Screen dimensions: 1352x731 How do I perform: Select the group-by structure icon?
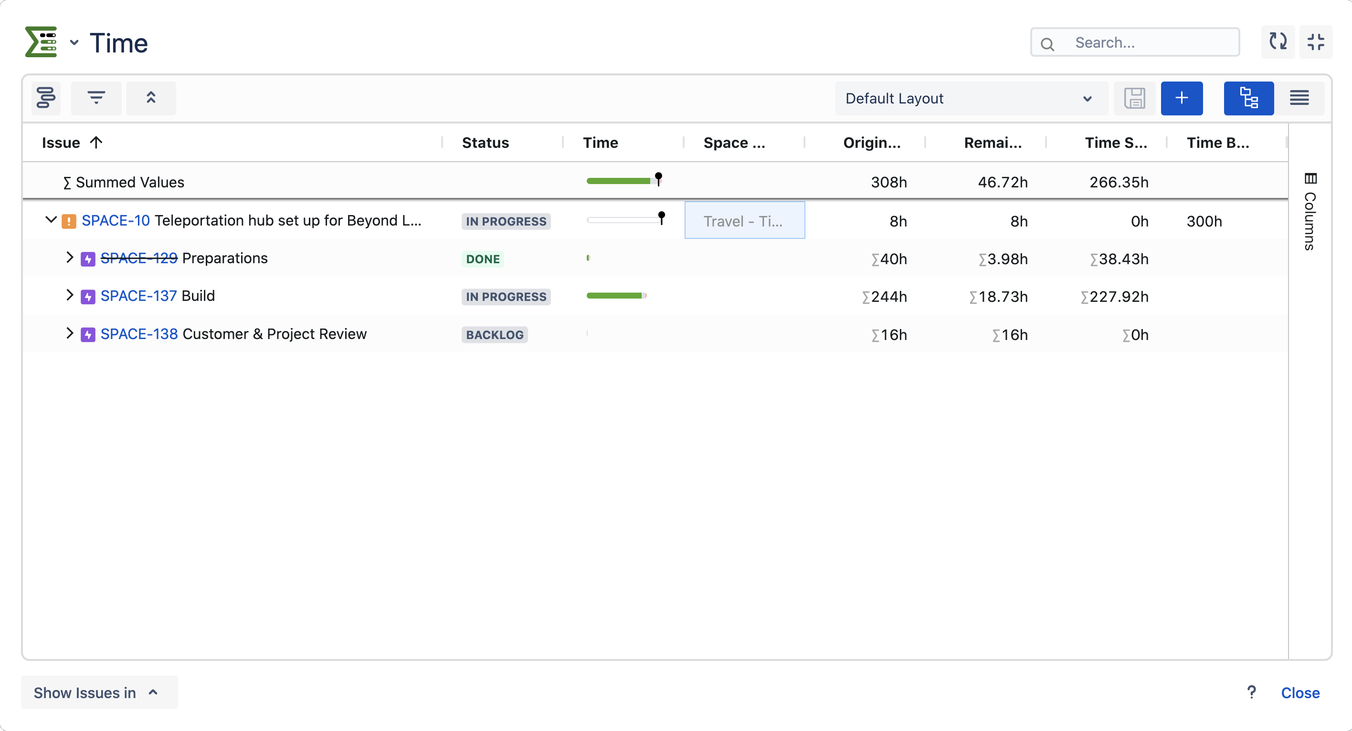tap(46, 98)
